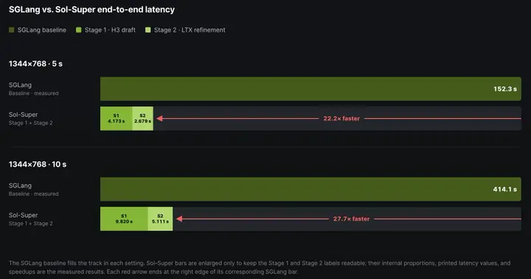Click the 152.3 s SGLang baseline bar
The height and width of the screenshot is (279, 531).
(310, 89)
